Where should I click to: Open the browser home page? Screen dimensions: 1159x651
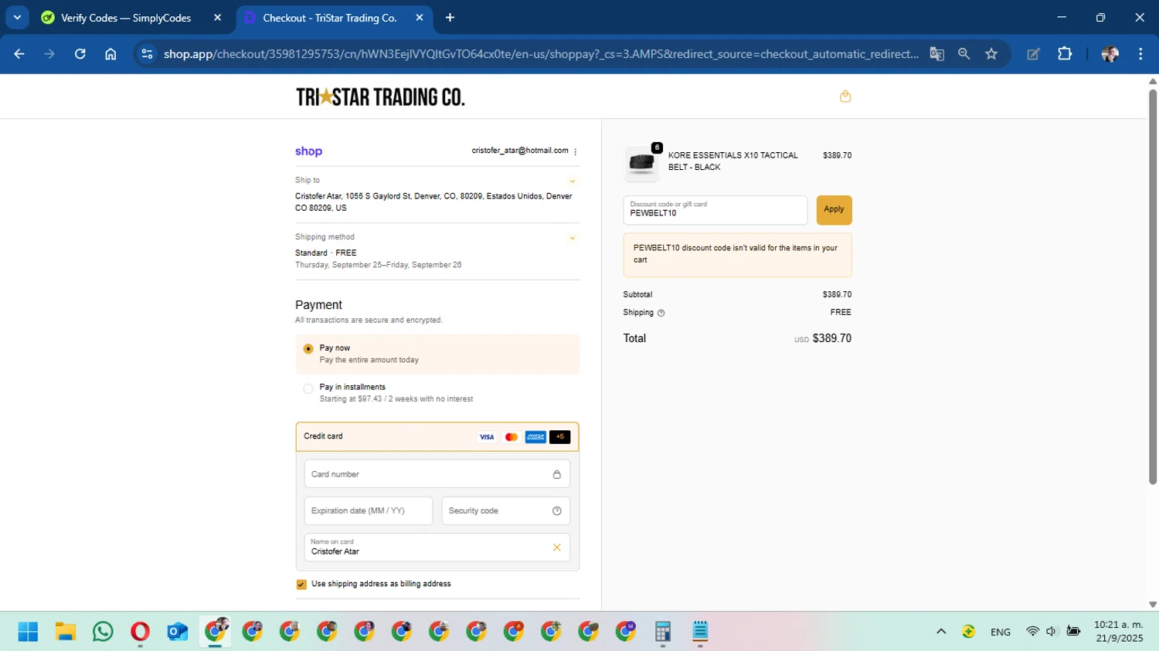pyautogui.click(x=110, y=54)
